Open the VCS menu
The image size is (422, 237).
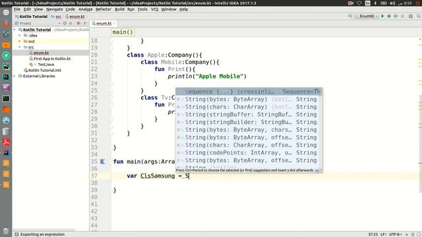point(154,9)
